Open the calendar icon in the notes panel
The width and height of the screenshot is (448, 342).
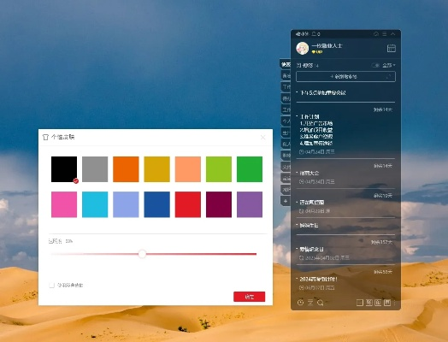tap(391, 48)
